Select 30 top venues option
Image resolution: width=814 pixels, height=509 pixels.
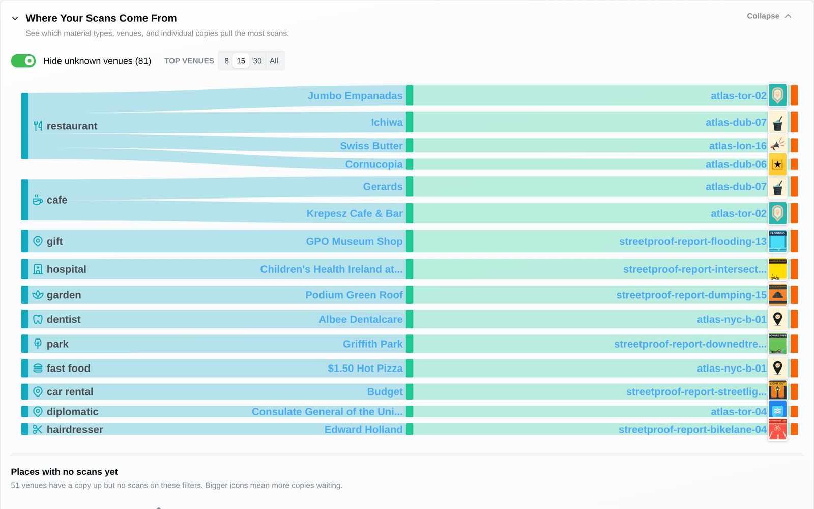click(x=257, y=61)
